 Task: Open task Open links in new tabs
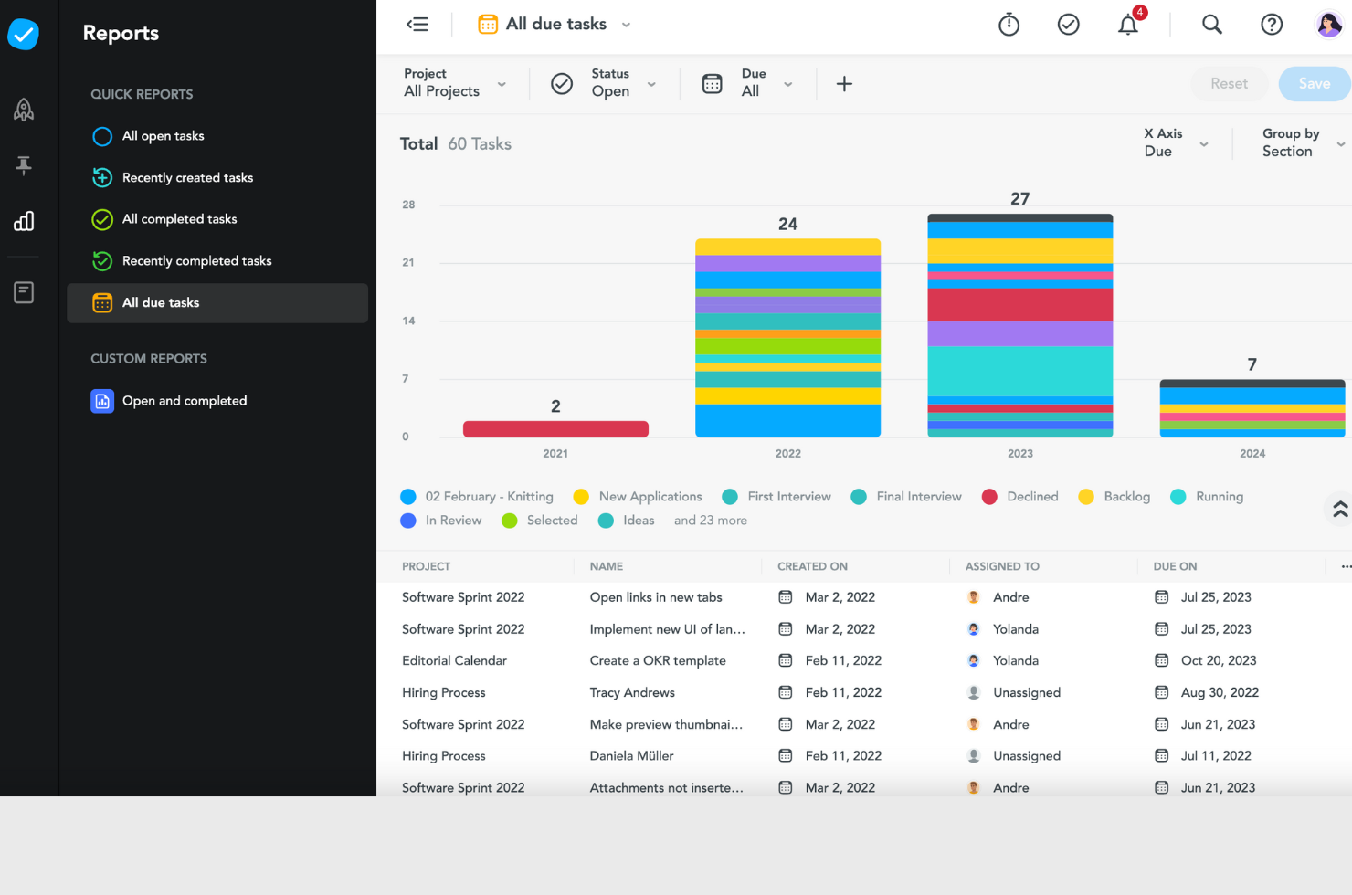[656, 597]
